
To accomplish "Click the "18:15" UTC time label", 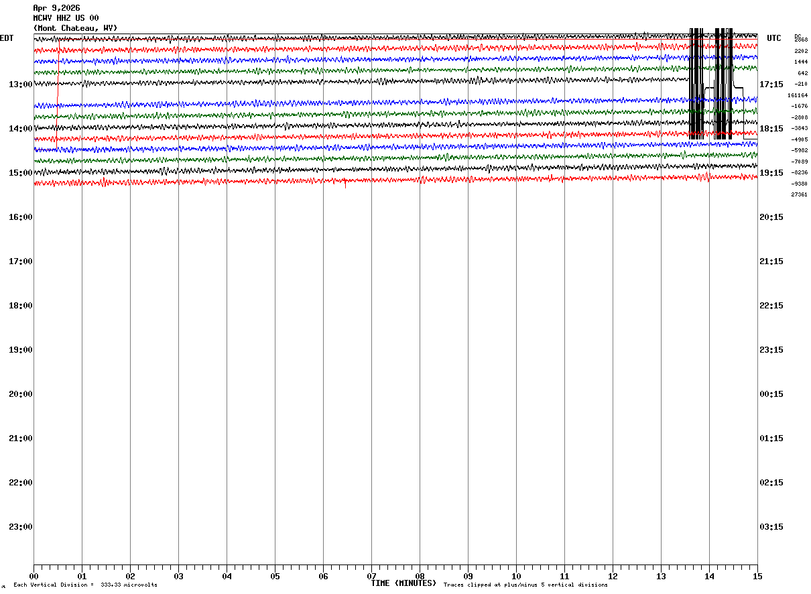I will coord(771,129).
